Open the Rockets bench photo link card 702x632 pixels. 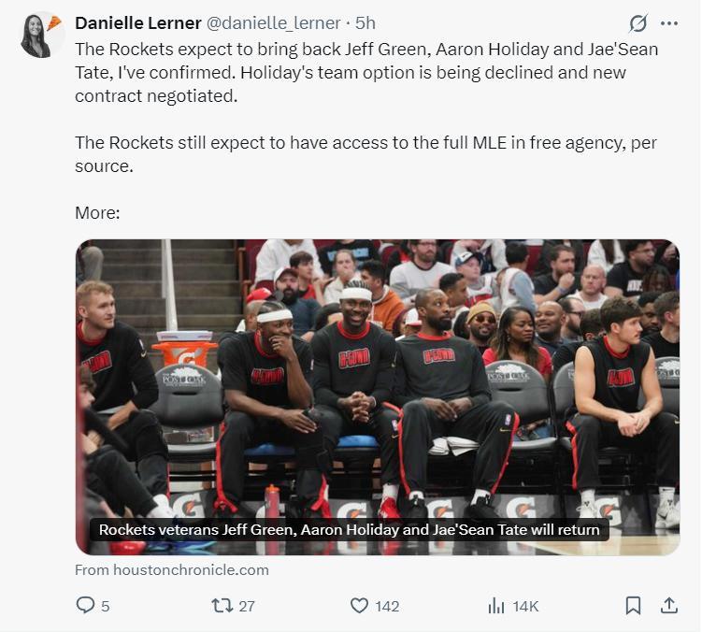[x=378, y=396]
